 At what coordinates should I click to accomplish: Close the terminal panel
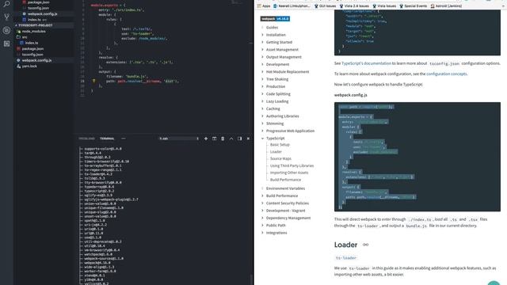[x=248, y=139]
